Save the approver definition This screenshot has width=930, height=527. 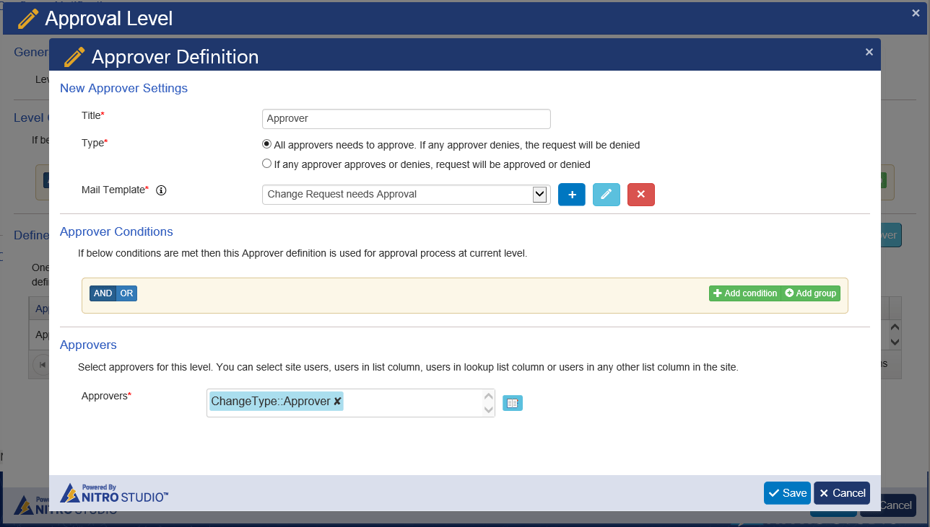point(786,493)
